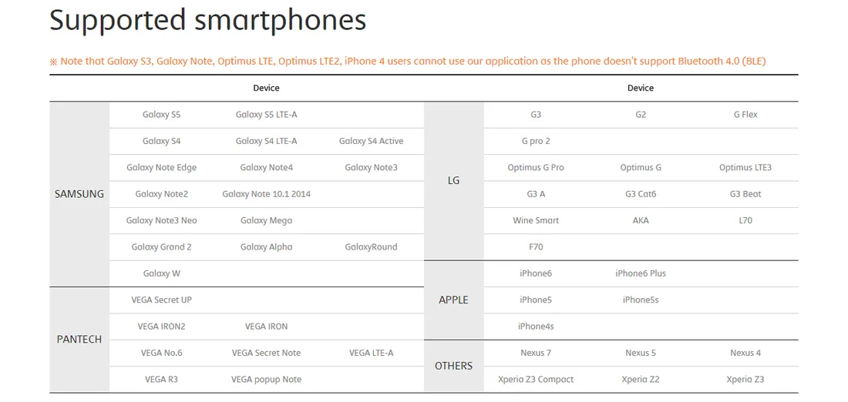Select the 'Galaxy Note2' cell
848x402 pixels.
click(162, 194)
